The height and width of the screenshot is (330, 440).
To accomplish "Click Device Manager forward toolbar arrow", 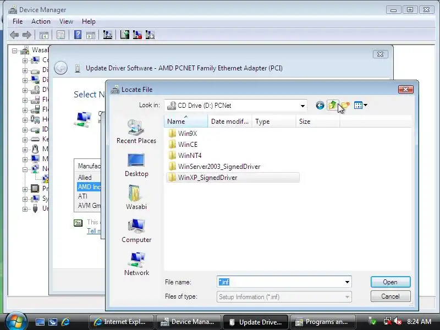I will click(27, 35).
